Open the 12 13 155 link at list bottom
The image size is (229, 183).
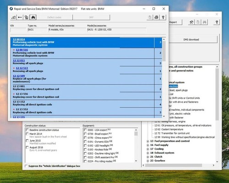[x=19, y=117]
